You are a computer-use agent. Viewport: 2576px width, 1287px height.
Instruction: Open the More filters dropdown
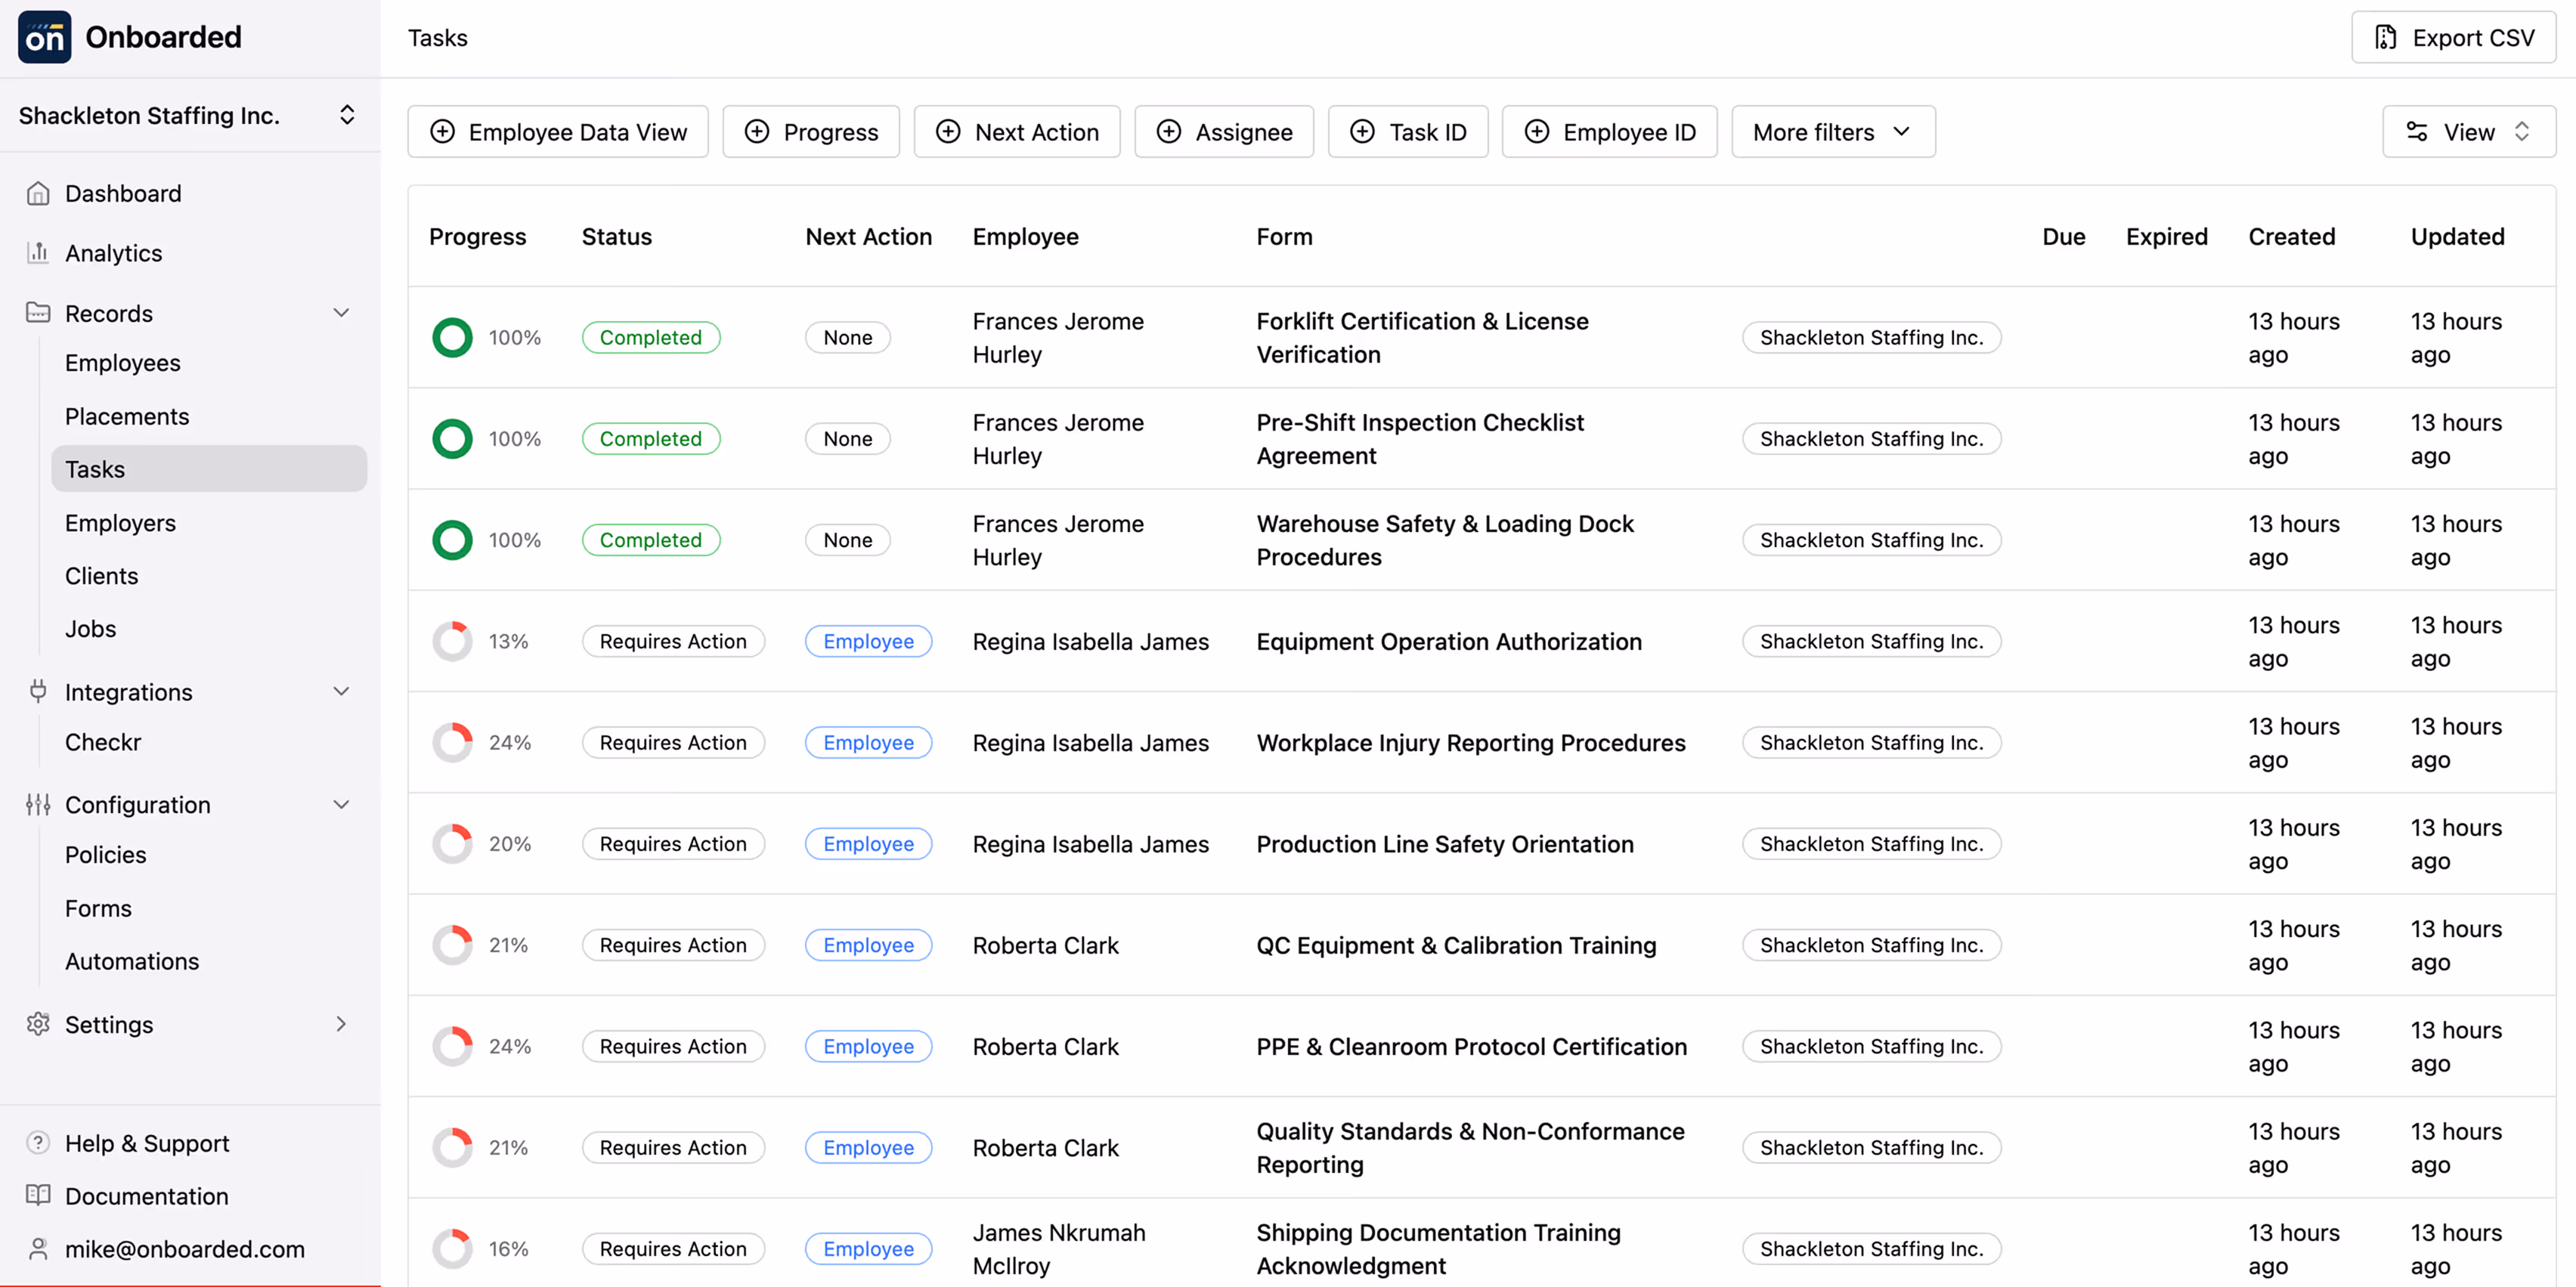pos(1832,131)
